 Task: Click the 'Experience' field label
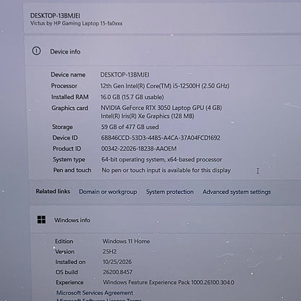(x=69, y=282)
